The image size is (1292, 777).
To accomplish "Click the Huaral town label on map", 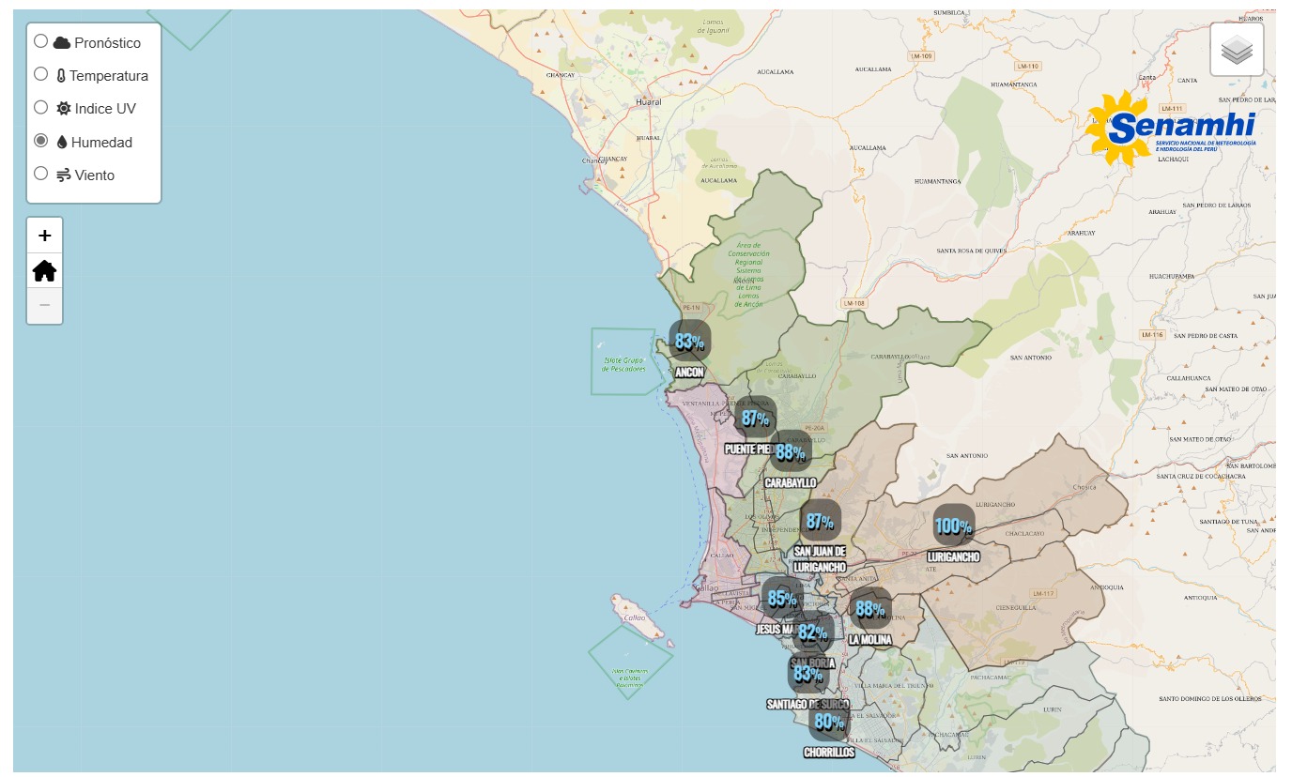I will (x=648, y=101).
